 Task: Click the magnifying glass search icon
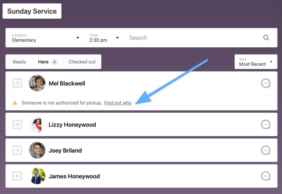coord(266,38)
